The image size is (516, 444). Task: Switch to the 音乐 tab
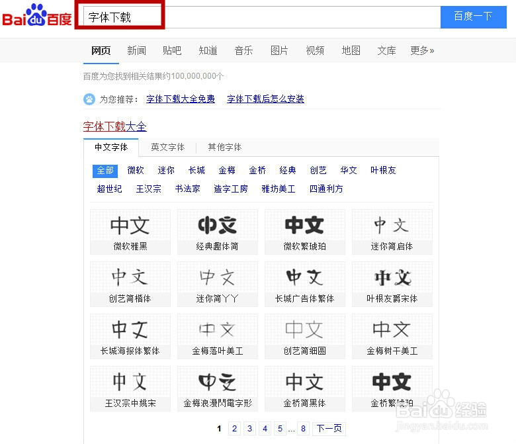[243, 50]
